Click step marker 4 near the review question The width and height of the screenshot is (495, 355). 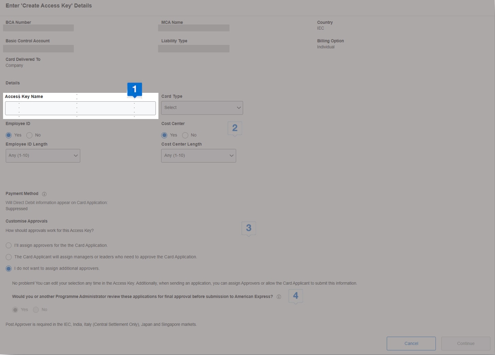click(295, 296)
